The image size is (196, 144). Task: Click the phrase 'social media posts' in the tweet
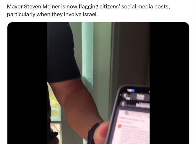(146, 6)
